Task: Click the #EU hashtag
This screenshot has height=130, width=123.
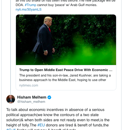Action: (x=41, y=125)
